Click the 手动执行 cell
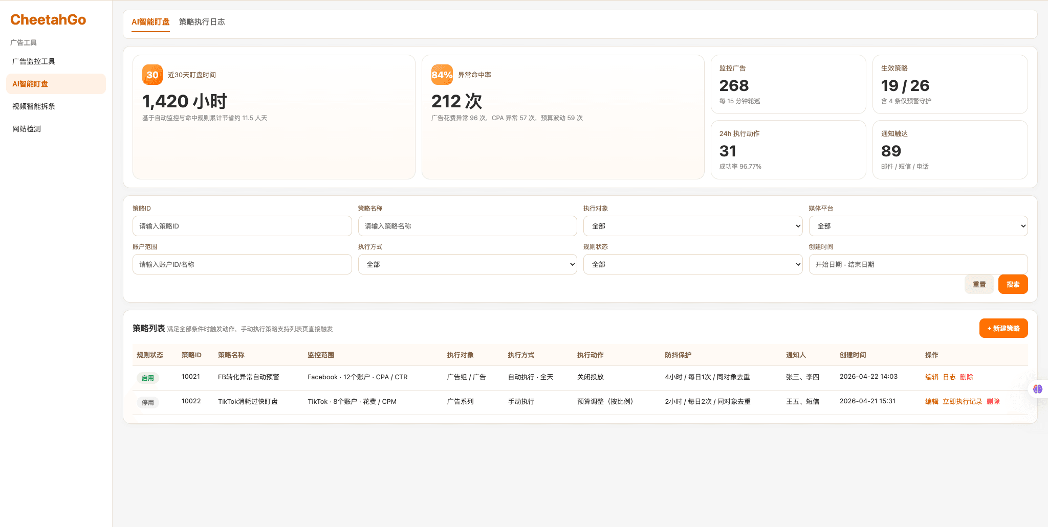Viewport: 1048px width, 527px height. (521, 402)
